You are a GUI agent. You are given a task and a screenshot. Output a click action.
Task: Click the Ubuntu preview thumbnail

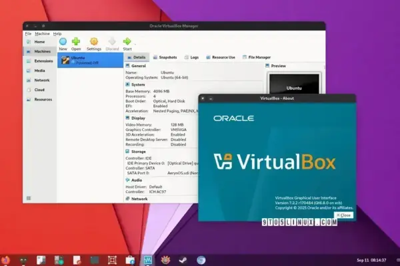point(294,84)
